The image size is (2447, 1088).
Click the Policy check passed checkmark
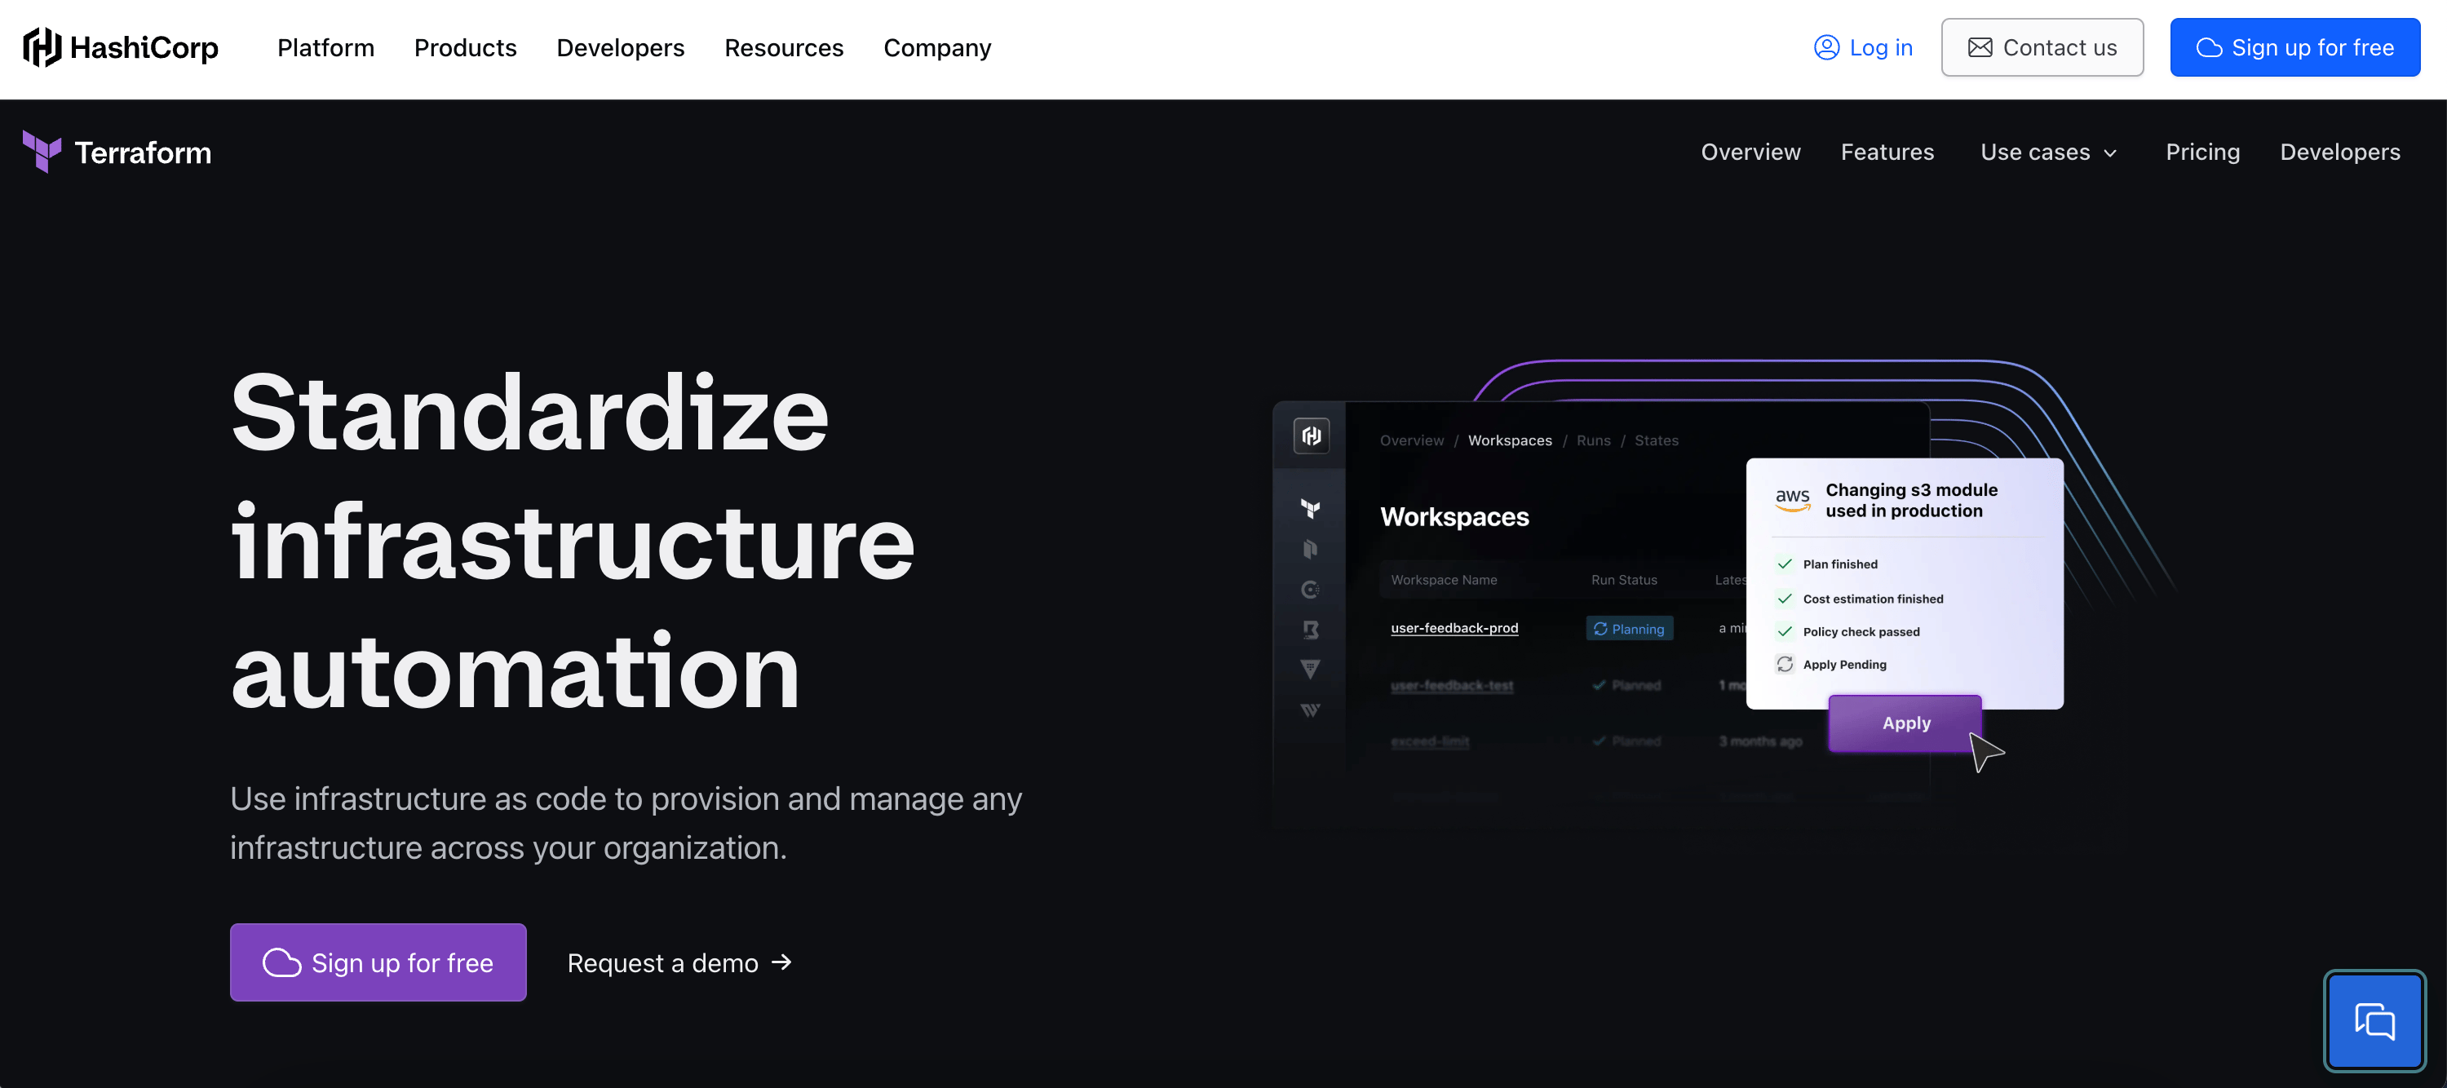tap(1785, 632)
